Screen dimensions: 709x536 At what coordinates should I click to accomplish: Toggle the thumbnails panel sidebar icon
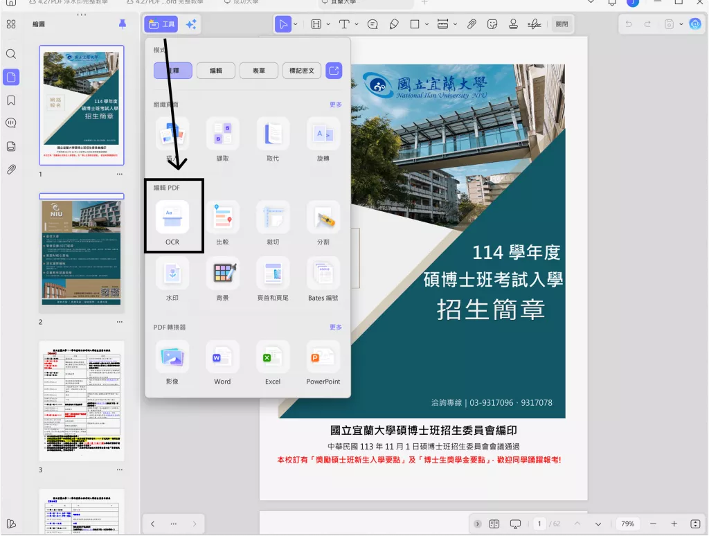[11, 77]
